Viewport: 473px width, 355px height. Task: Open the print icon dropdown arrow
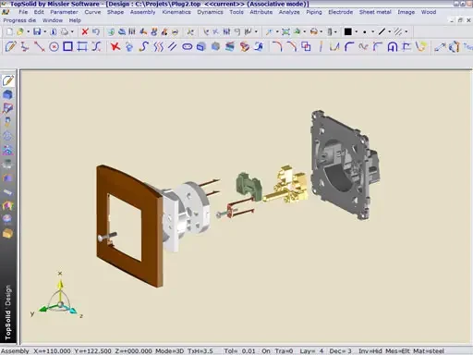tap(72, 31)
